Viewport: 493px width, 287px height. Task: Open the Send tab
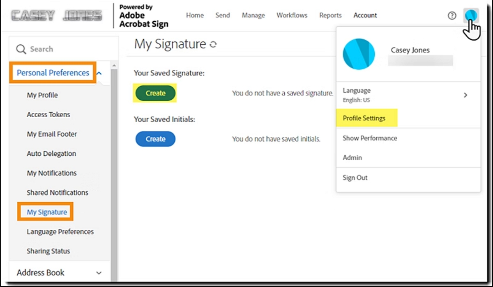coord(222,15)
